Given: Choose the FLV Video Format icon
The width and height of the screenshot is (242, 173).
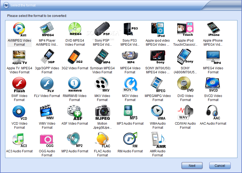Looking at the screenshot, I should (x=47, y=85).
